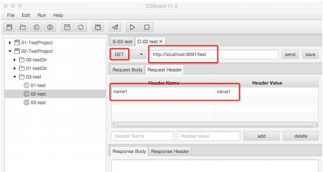This screenshot has height=172, width=323.
Task: Switch to the Response Header tab
Action: (x=170, y=151)
